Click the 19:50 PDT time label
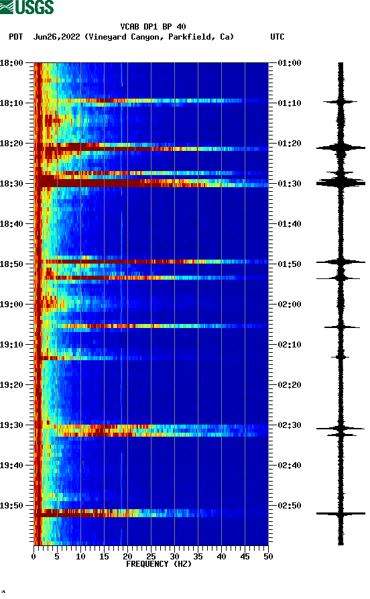The image size is (370, 599). click(x=11, y=505)
